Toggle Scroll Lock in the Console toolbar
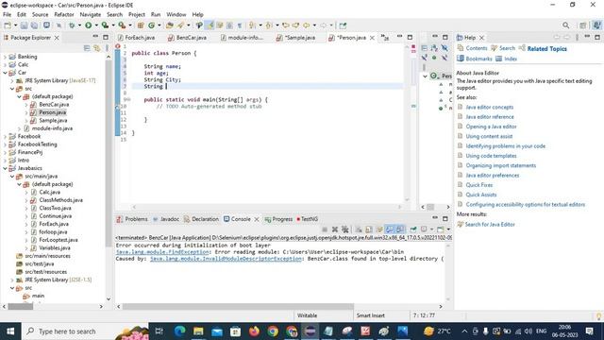 pyautogui.click(x=369, y=229)
